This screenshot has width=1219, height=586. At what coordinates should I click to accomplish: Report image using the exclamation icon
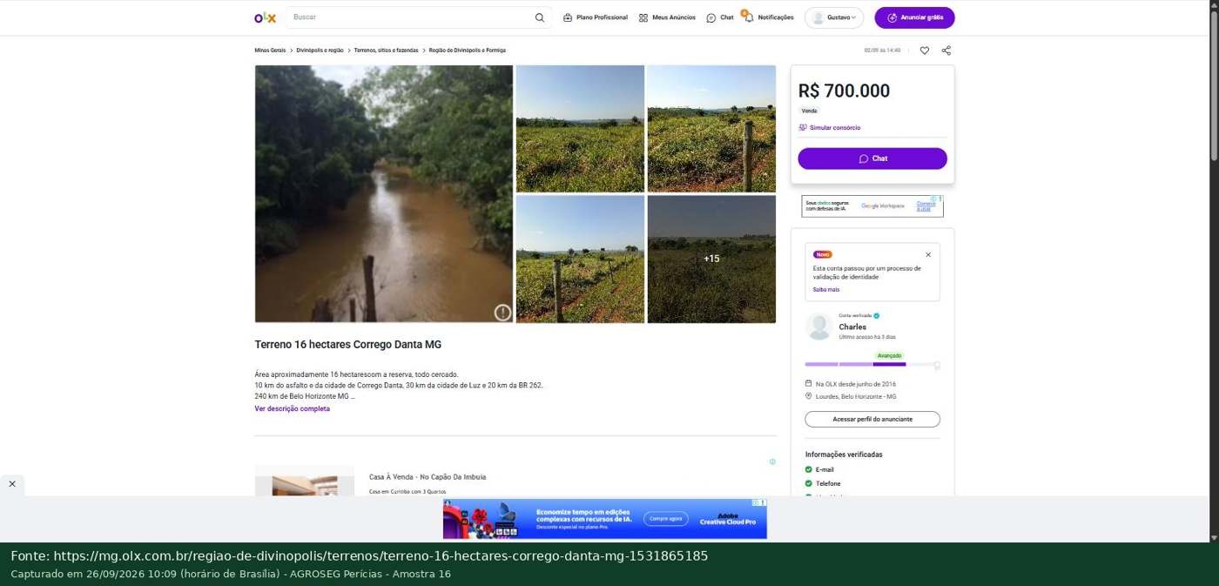tap(502, 313)
